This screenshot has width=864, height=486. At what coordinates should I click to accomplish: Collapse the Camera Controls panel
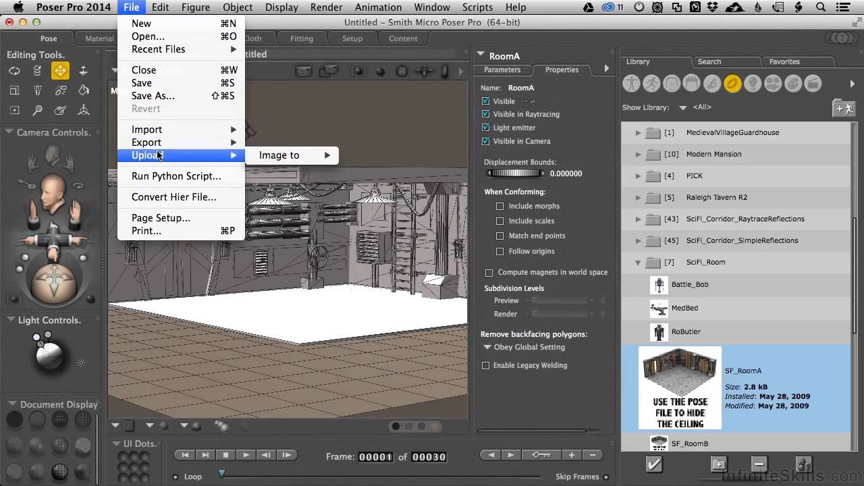click(10, 132)
